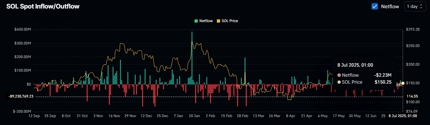This screenshot has height=125, width=430.
Task: Click the 17 May date label
Action: (339, 116)
